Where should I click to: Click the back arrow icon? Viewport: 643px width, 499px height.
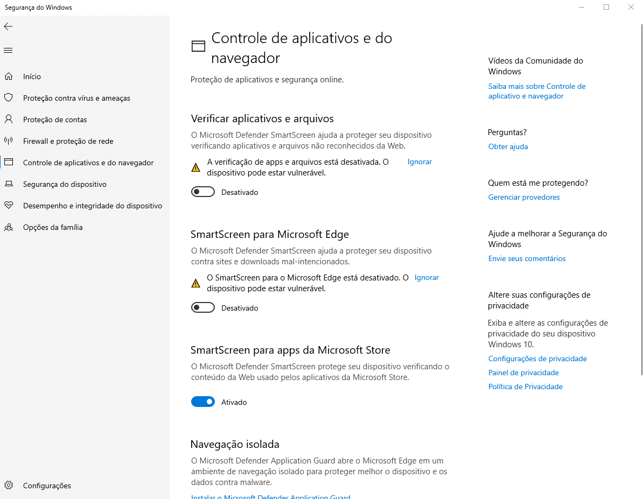point(8,26)
